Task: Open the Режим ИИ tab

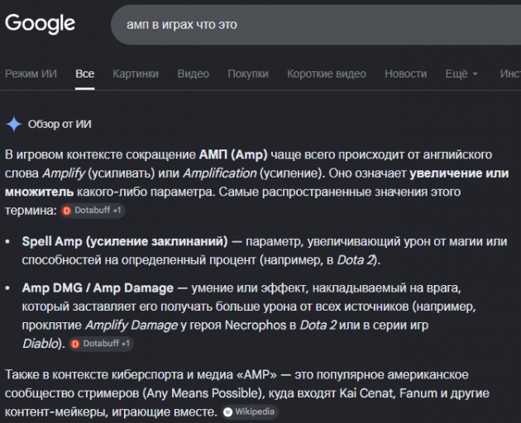Action: pyautogui.click(x=31, y=74)
